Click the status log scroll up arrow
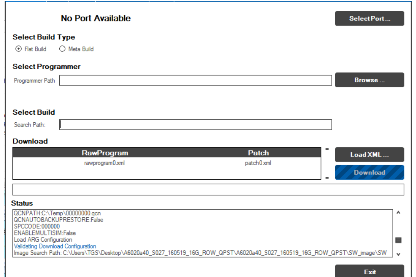Image resolution: width=416 pixels, height=277 pixels. (398, 213)
